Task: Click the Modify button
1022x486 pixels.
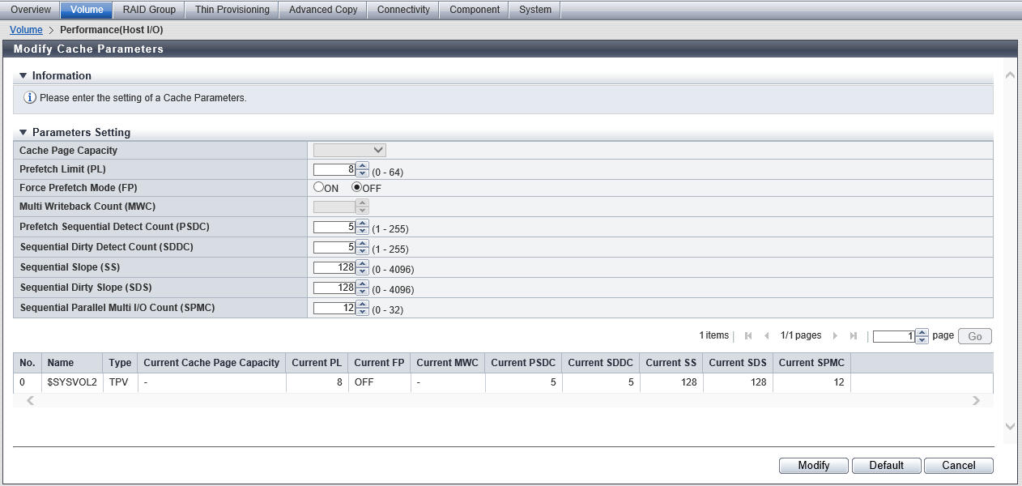Action: pos(813,466)
